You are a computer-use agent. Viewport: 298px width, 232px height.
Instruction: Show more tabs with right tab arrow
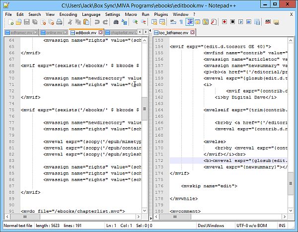(x=146, y=32)
